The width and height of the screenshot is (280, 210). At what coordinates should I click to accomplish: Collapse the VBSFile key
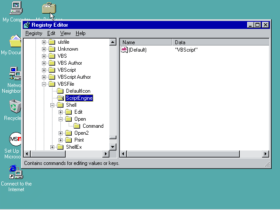pyautogui.click(x=44, y=84)
